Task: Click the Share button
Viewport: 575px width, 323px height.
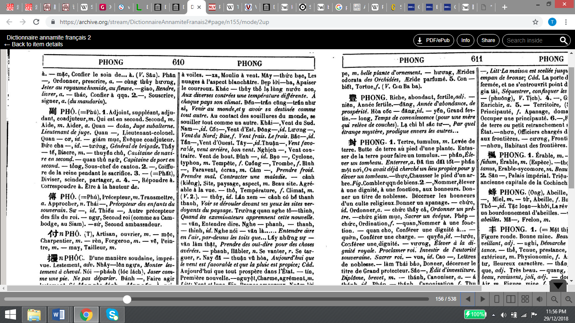Action: [x=488, y=40]
